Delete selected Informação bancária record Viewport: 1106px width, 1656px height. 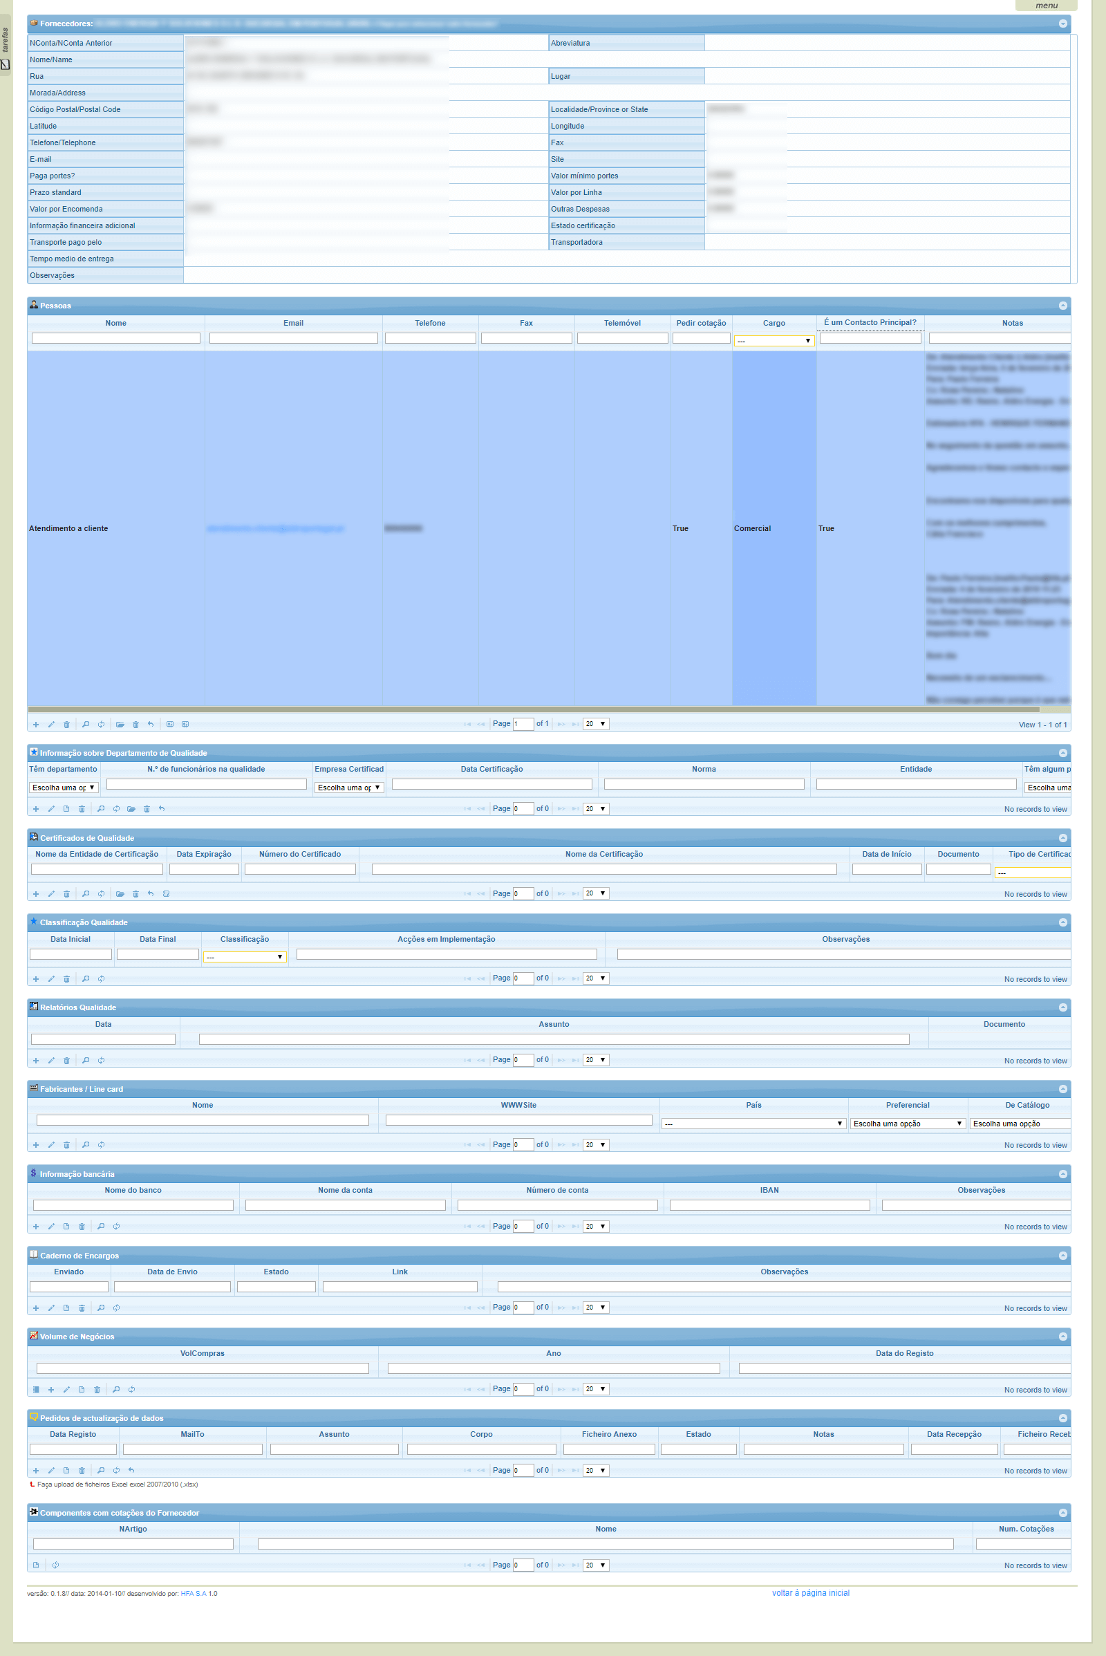[82, 1227]
